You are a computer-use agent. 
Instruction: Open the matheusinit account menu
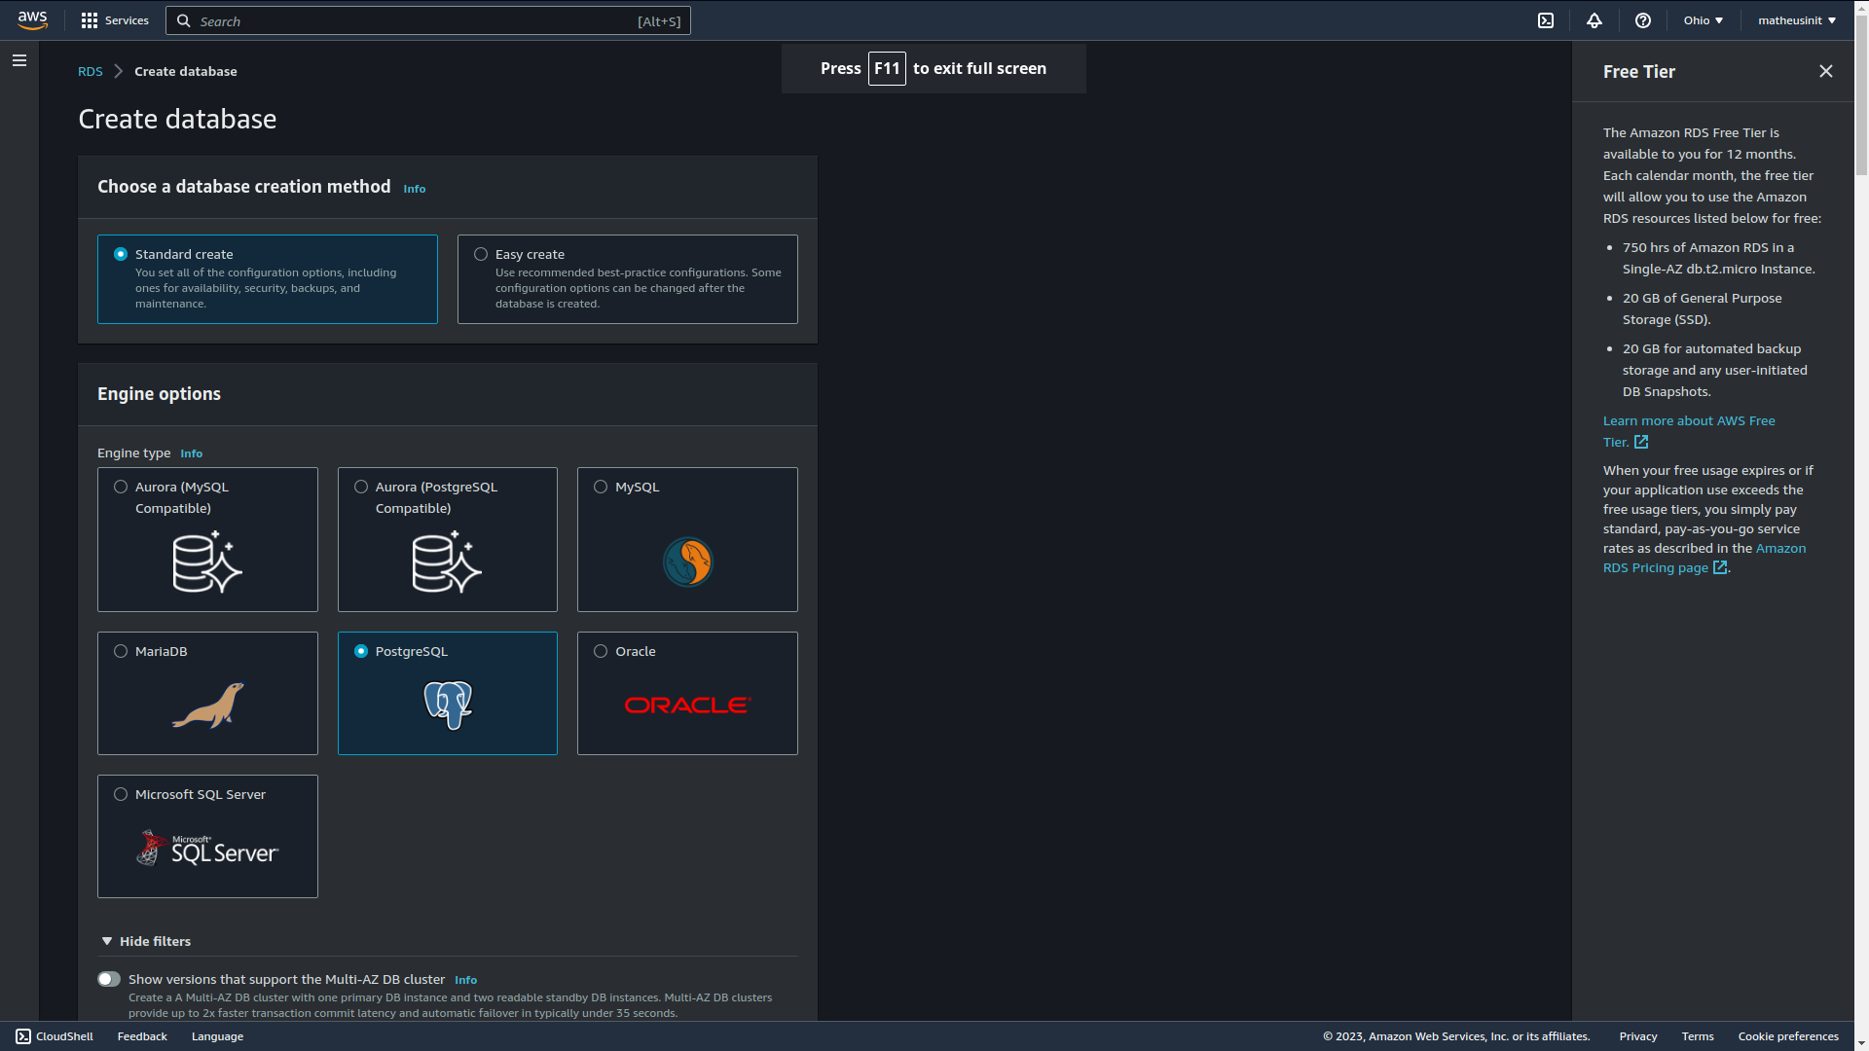[1796, 20]
